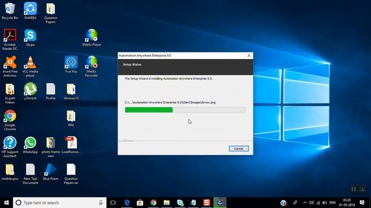Screen dimensions: 371x208
Task: Open the red S taskbar app
Action: pos(206,203)
